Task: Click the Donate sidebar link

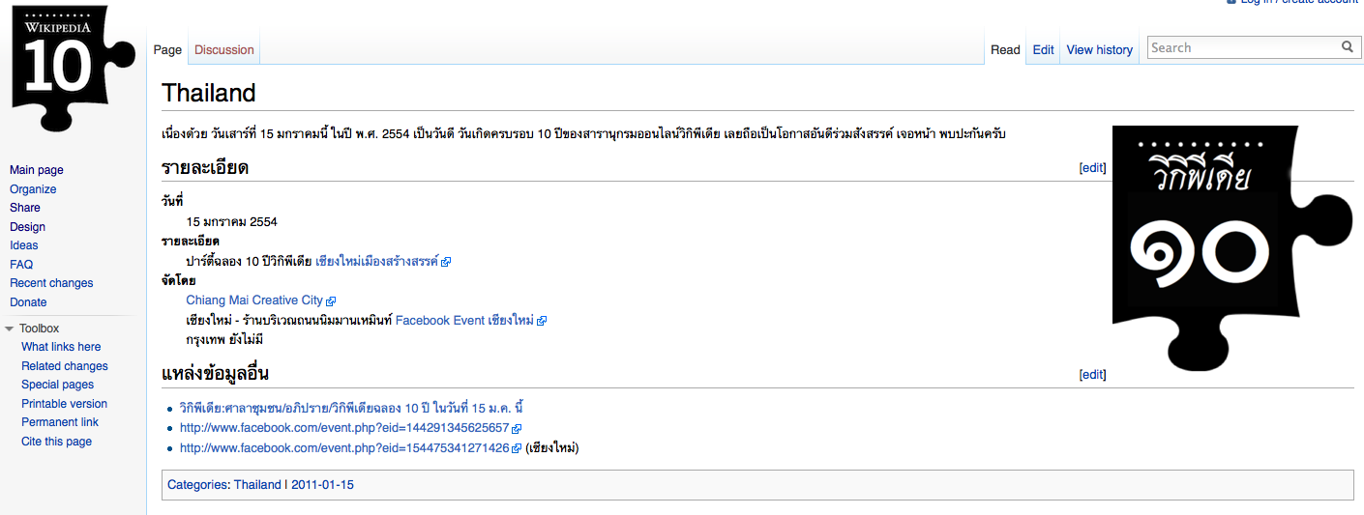Action: pyautogui.click(x=28, y=302)
